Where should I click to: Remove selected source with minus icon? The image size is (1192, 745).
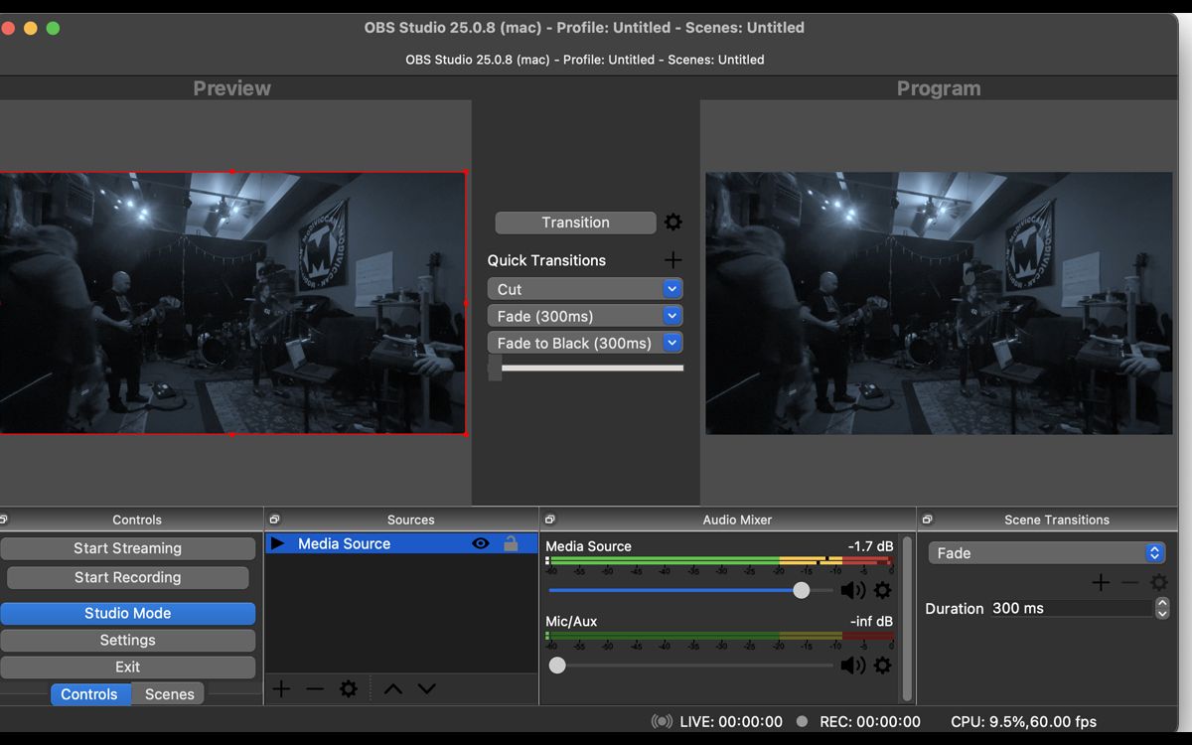click(x=315, y=688)
